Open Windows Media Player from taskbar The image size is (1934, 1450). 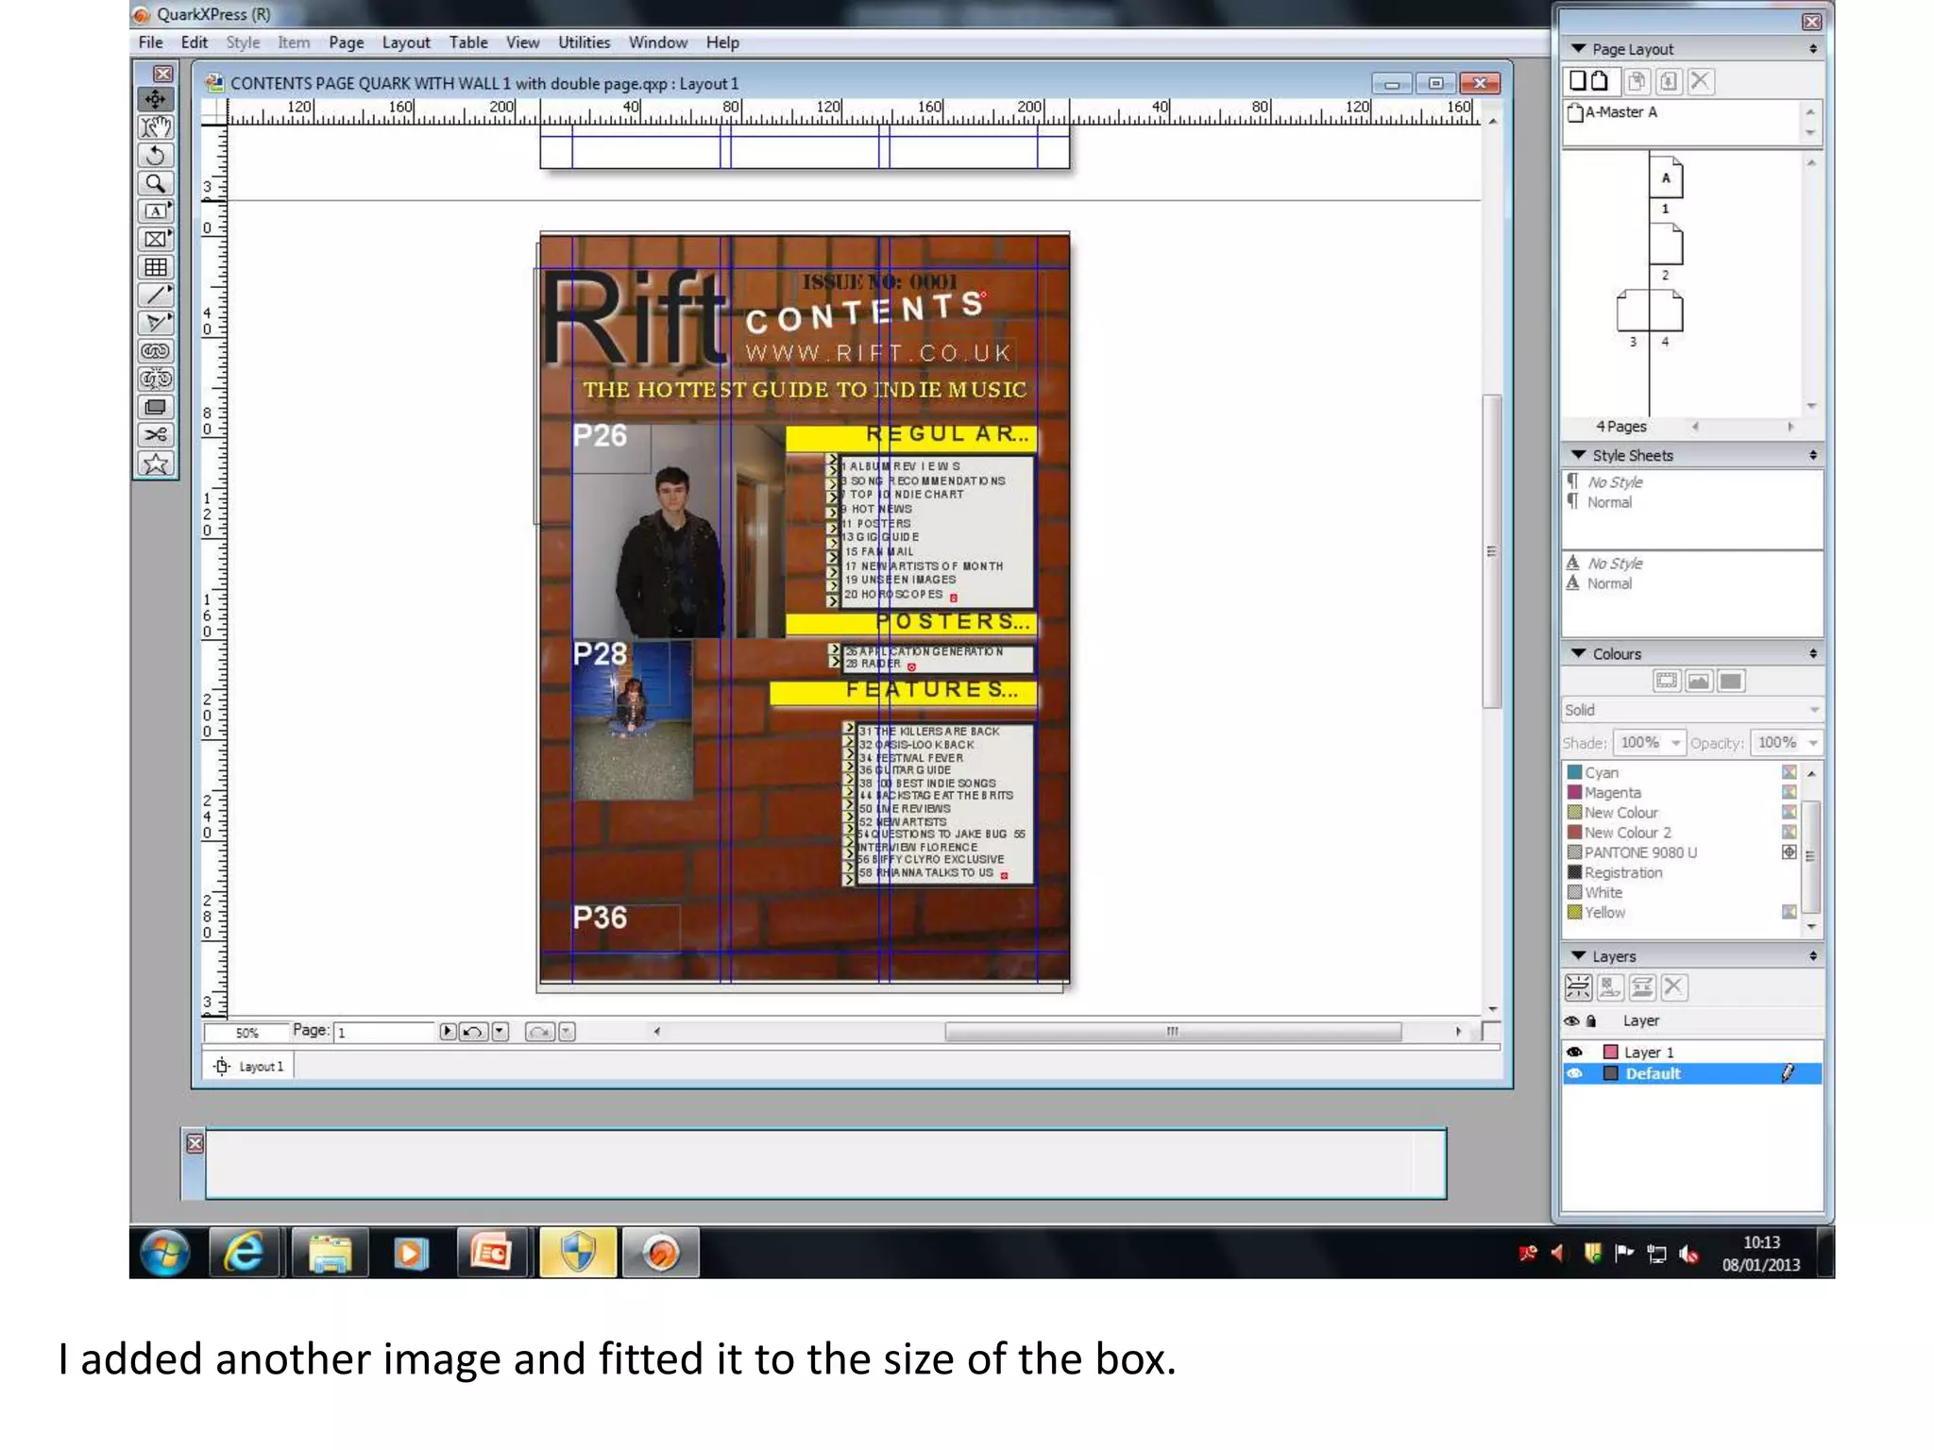pos(410,1253)
